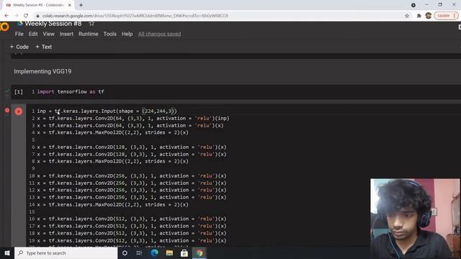Open the Help menu

tap(127, 34)
